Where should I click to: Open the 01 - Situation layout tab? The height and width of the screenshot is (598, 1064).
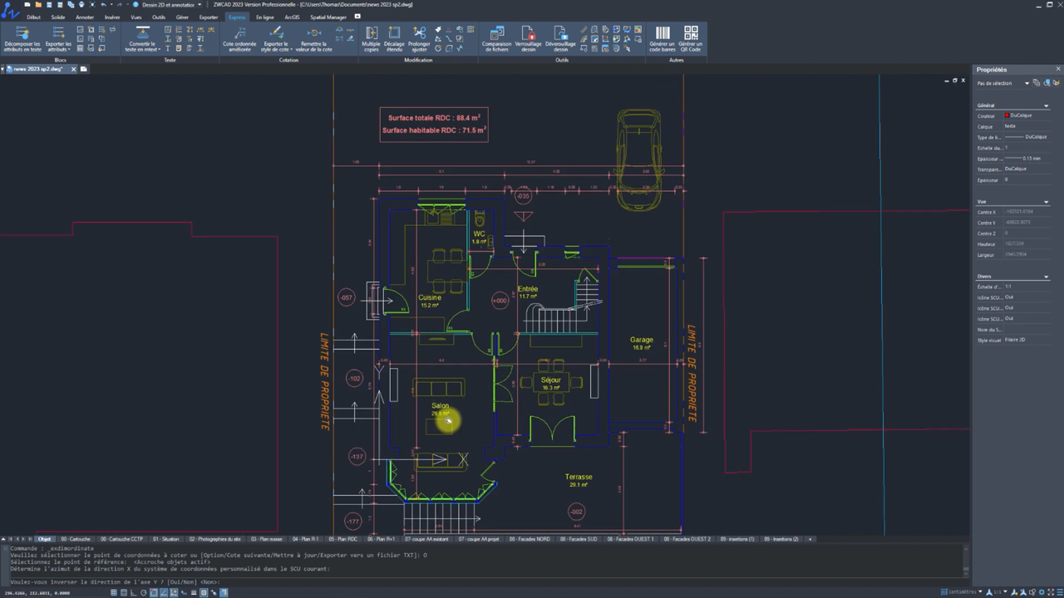tap(165, 539)
